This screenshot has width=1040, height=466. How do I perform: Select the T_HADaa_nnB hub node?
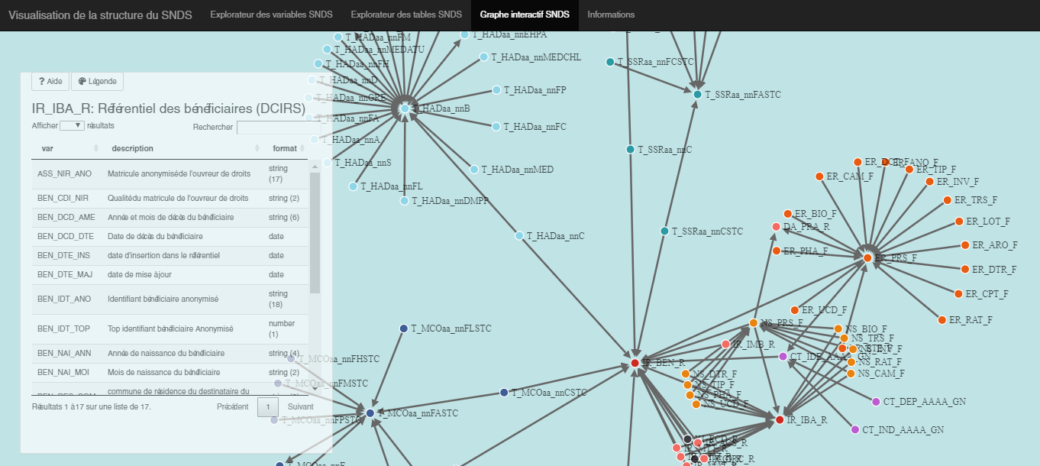[405, 108]
